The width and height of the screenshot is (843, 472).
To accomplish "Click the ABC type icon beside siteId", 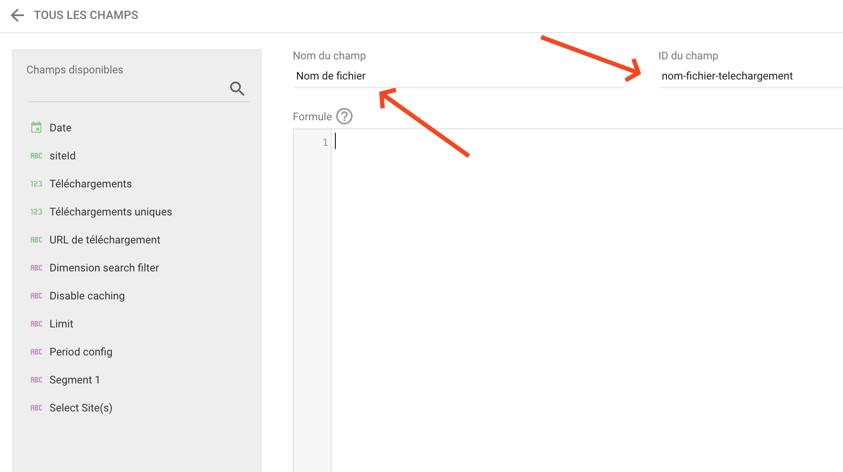I will pos(36,156).
